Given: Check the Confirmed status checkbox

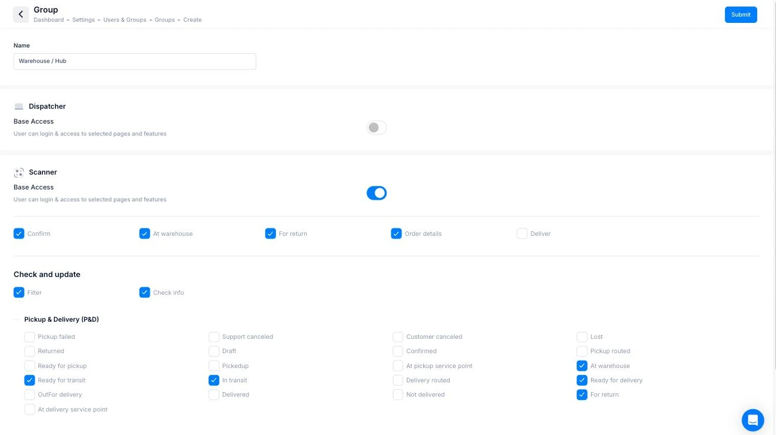Looking at the screenshot, I should click(x=397, y=351).
